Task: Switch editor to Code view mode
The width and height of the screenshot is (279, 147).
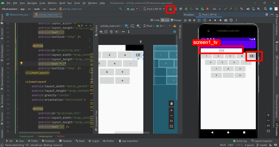Action: click(155, 20)
